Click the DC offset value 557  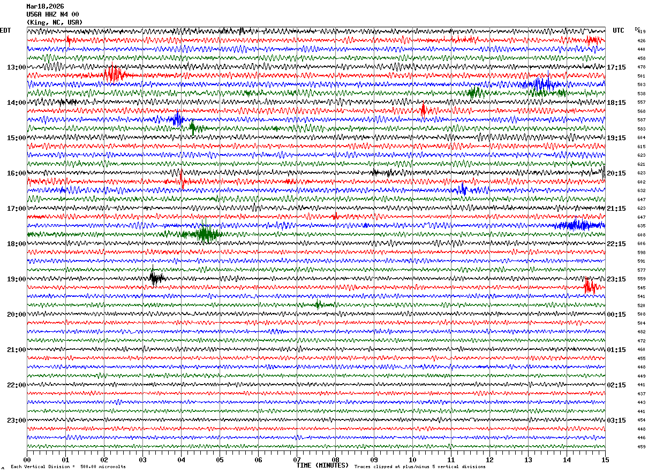[641, 103]
